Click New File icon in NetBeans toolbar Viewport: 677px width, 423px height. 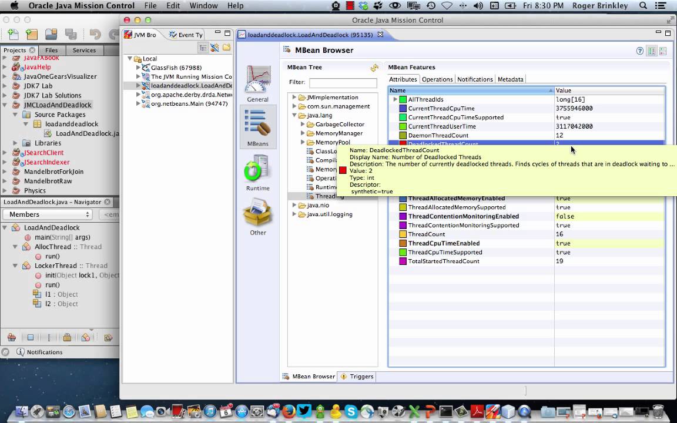click(13, 34)
